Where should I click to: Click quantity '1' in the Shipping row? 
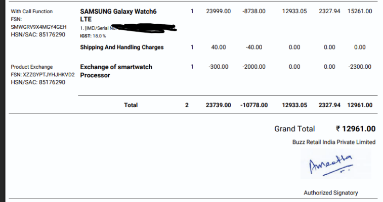[192, 47]
